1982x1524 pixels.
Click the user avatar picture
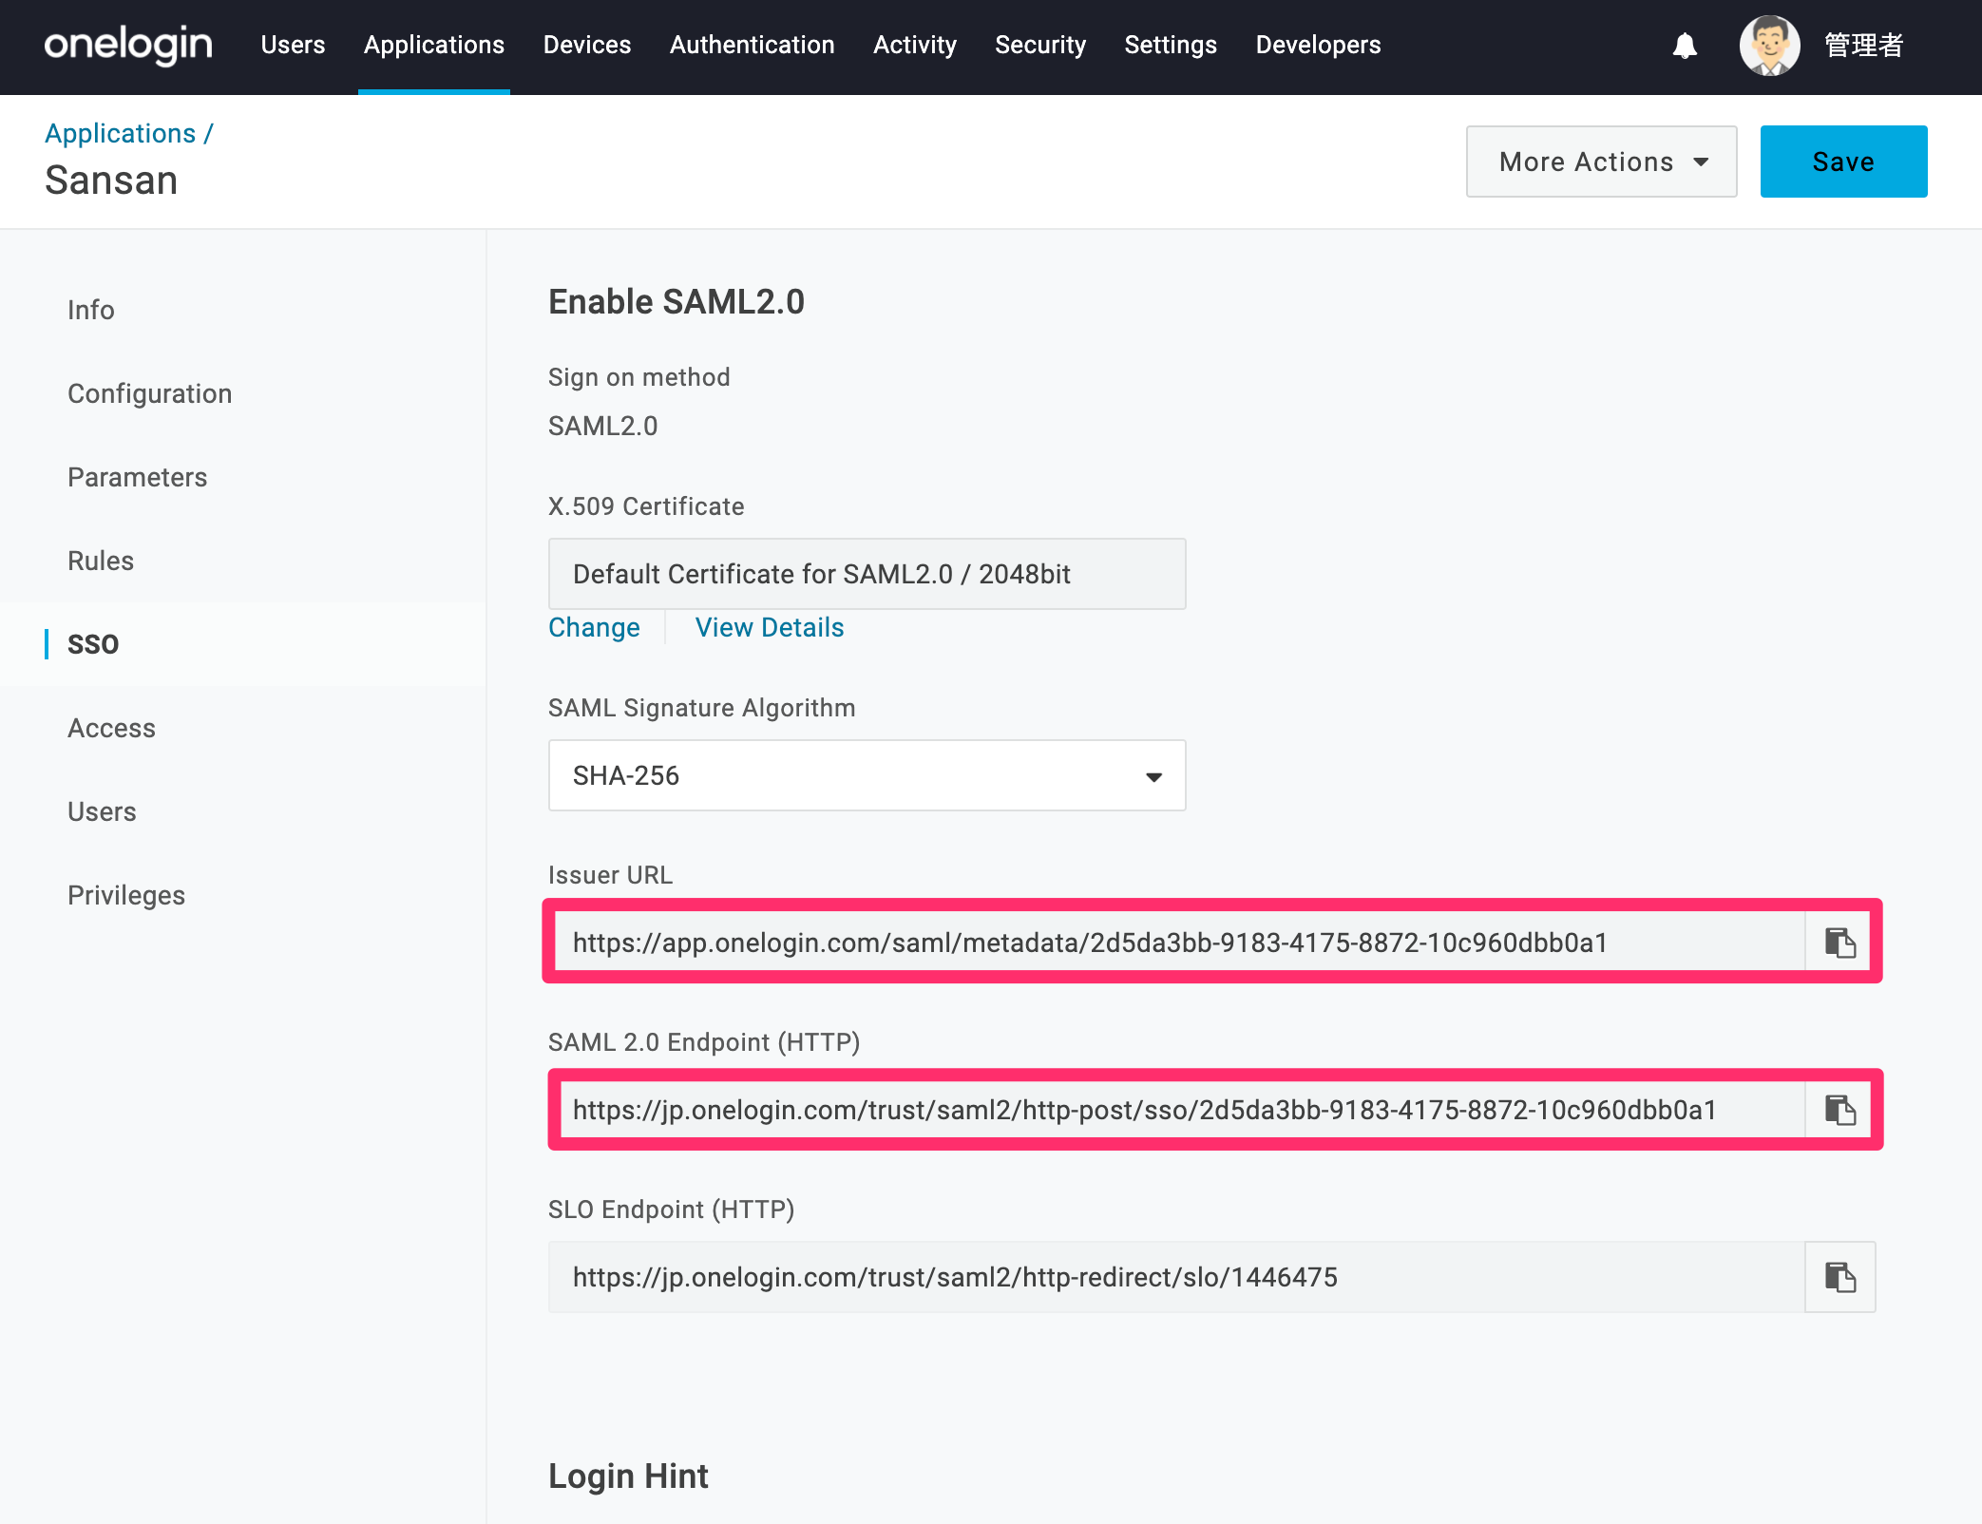click(x=1769, y=45)
